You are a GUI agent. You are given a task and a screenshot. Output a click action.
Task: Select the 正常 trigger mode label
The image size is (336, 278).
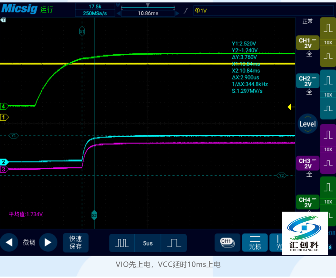pyautogui.click(x=307, y=21)
